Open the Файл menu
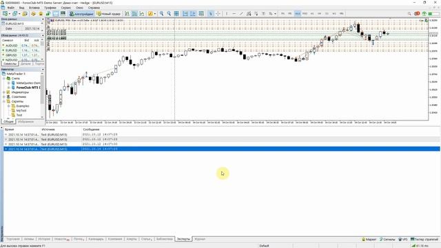This screenshot has height=248, width=441. pos(11,8)
